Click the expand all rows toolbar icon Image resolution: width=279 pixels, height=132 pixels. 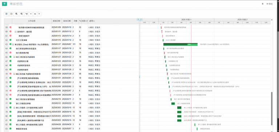(7, 14)
